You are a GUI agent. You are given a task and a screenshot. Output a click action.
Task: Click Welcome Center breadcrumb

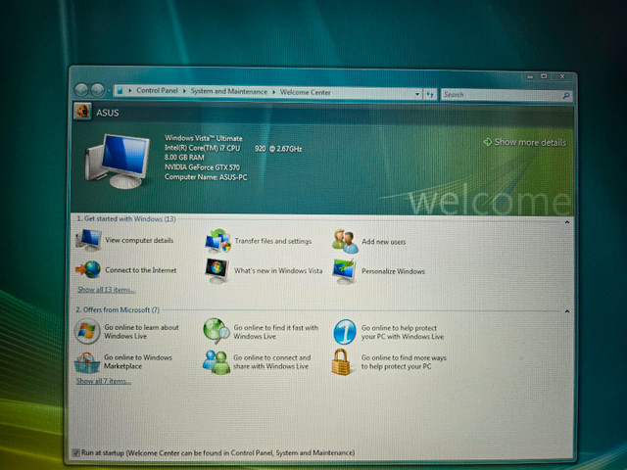(305, 92)
